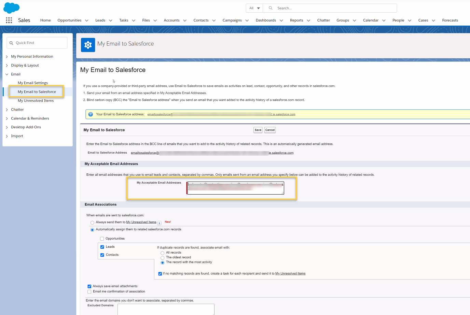The width and height of the screenshot is (470, 315).
Task: Enable Email me confirmation of association
Action: (89, 292)
